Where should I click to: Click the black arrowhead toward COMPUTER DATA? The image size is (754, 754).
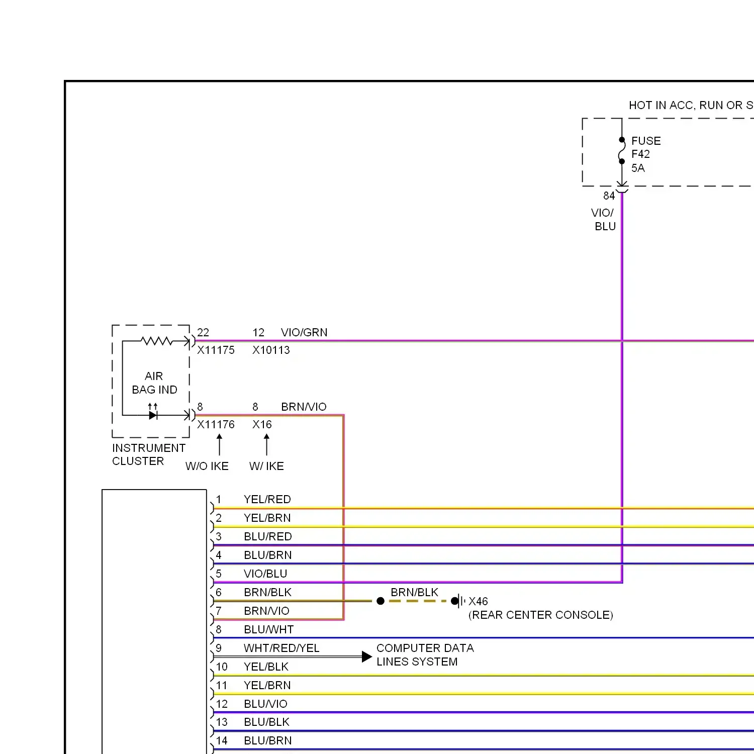pos(367,656)
